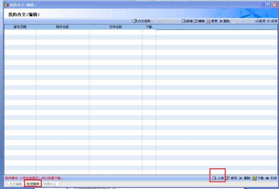
Task: Go to previous record with 前项
Action: pos(260,21)
